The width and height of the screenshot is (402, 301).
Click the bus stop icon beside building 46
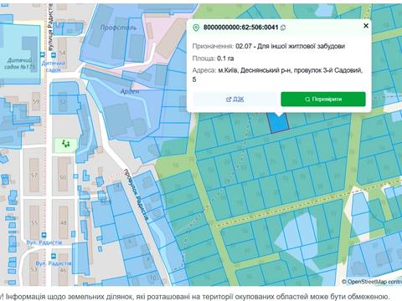pyautogui.click(x=54, y=256)
